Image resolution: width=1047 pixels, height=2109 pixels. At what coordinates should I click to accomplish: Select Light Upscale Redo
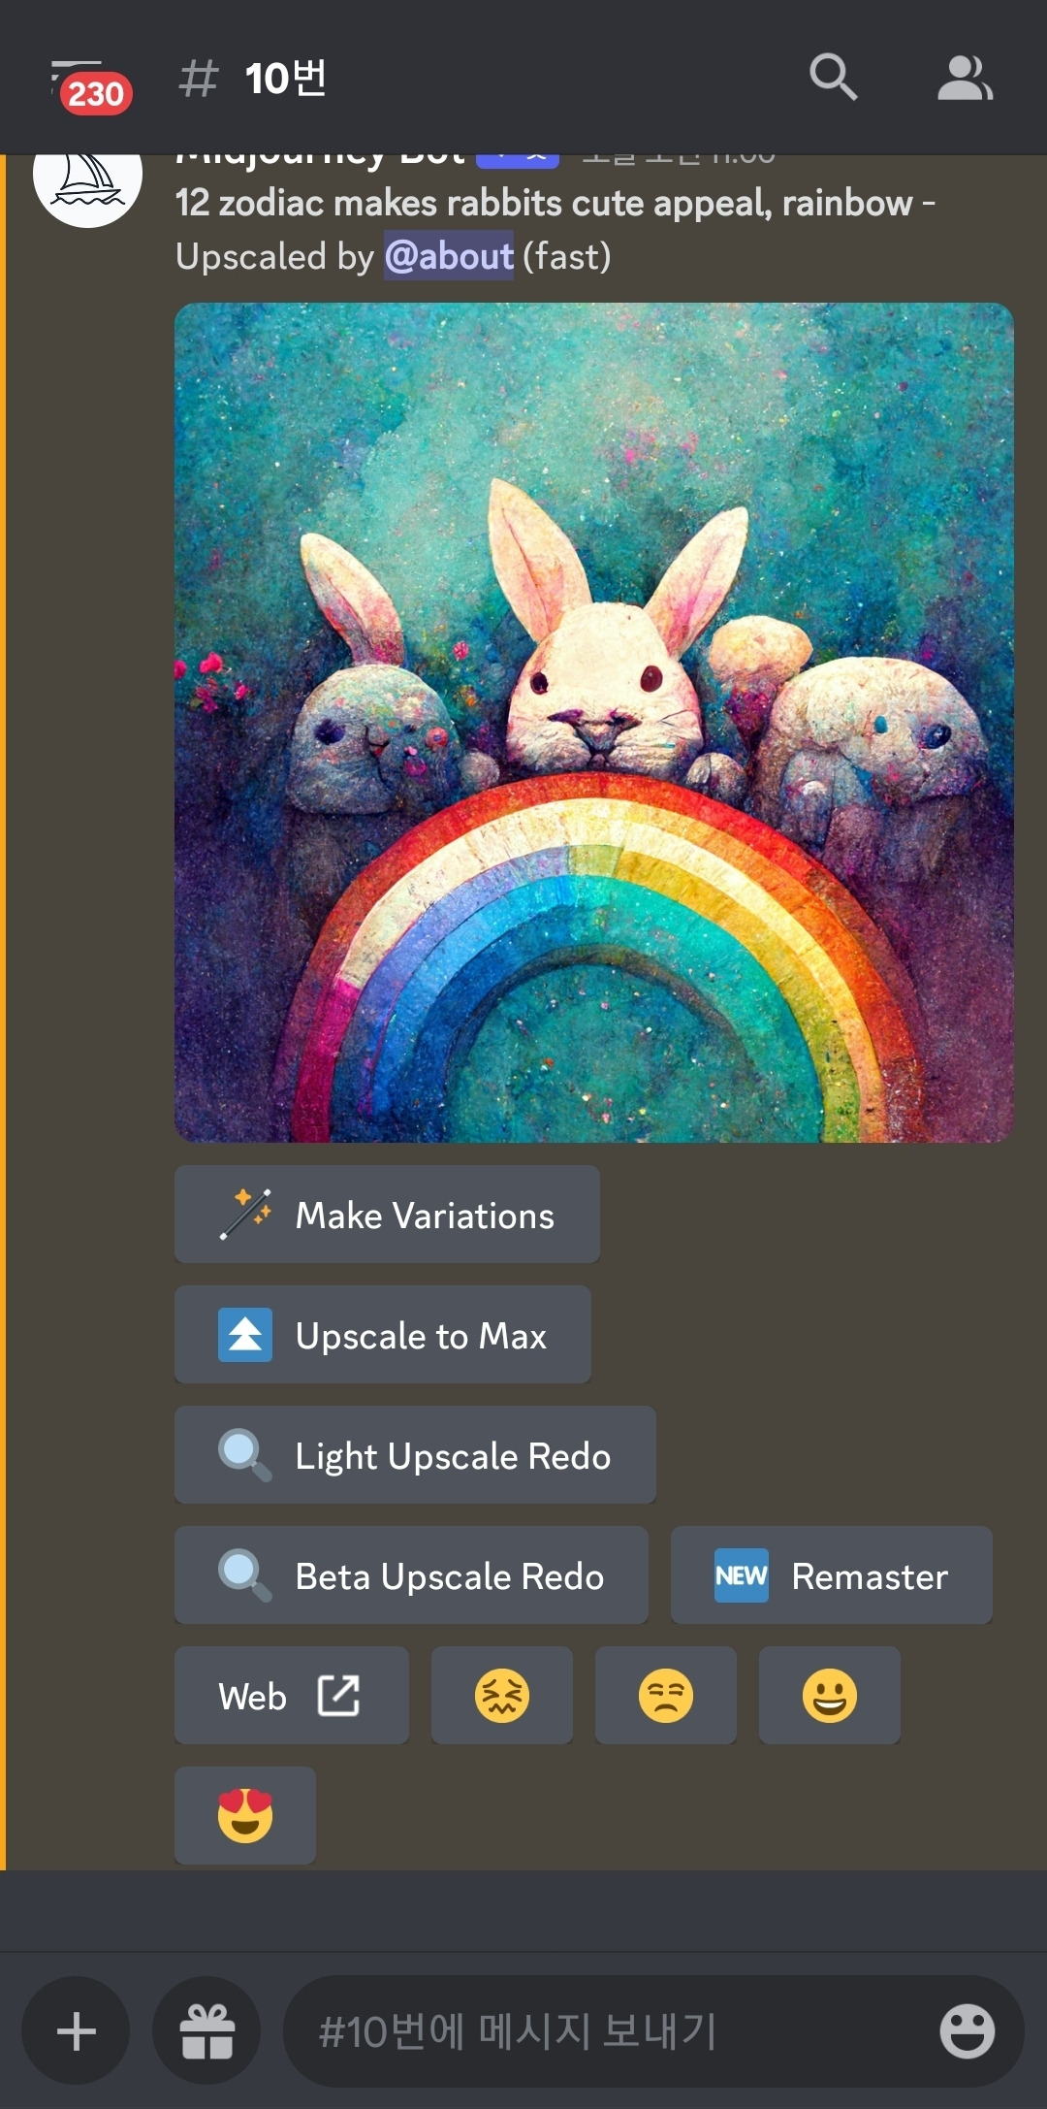point(415,1454)
